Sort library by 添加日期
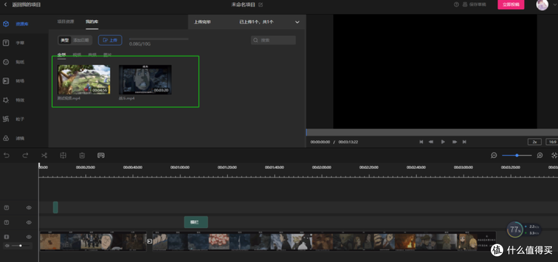This screenshot has width=558, height=262. [81, 40]
